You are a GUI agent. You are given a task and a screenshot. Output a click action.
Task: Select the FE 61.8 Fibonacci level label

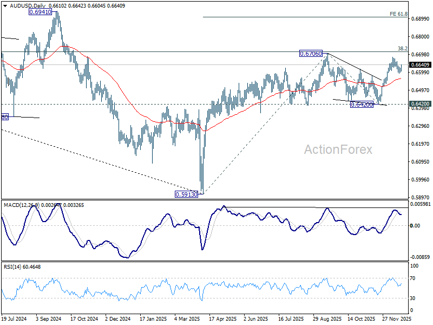(398, 14)
